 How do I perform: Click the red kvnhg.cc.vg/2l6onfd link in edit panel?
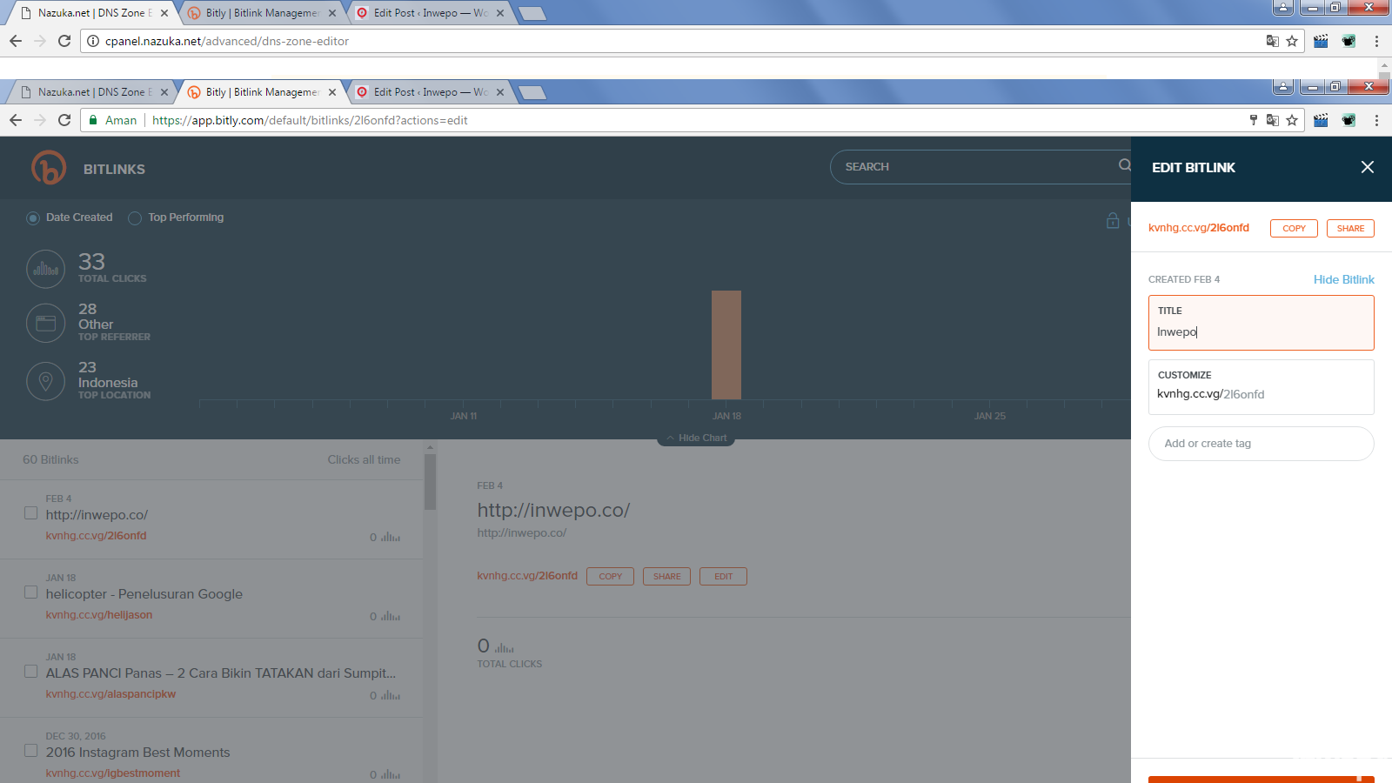click(1198, 227)
